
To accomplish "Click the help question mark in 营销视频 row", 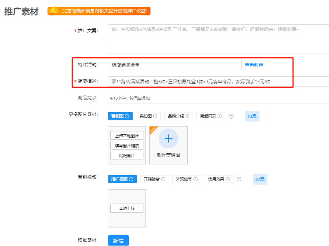I will coord(239,179).
